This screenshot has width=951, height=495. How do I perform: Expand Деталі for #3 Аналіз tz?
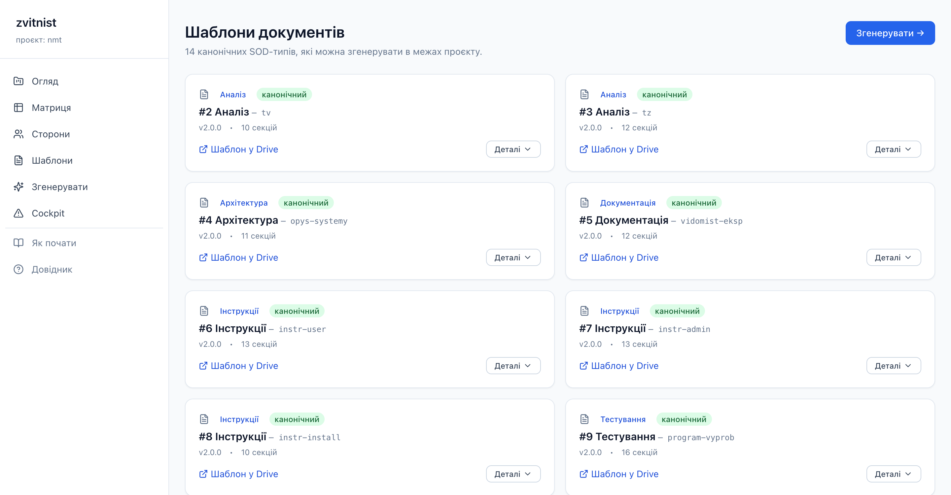pos(894,149)
